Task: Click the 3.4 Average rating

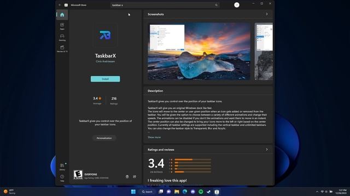Action: 97,100
